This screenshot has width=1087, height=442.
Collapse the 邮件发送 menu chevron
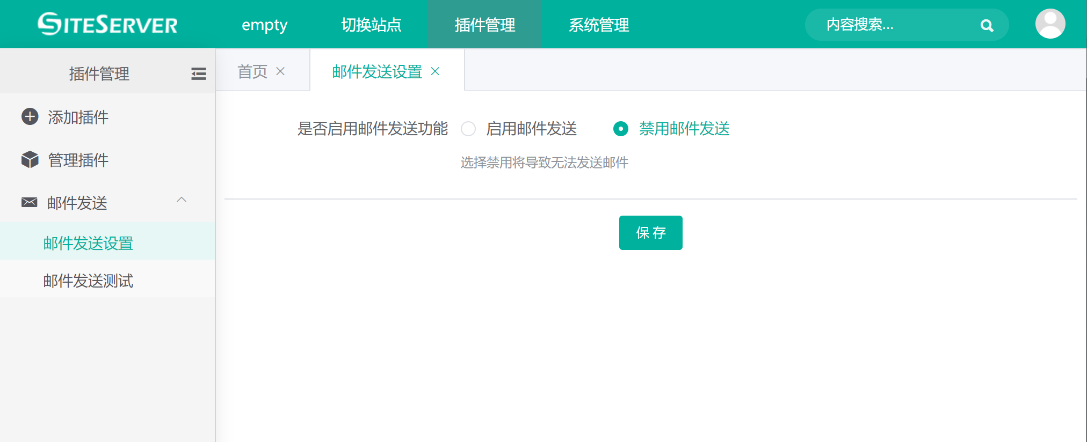[x=182, y=200]
